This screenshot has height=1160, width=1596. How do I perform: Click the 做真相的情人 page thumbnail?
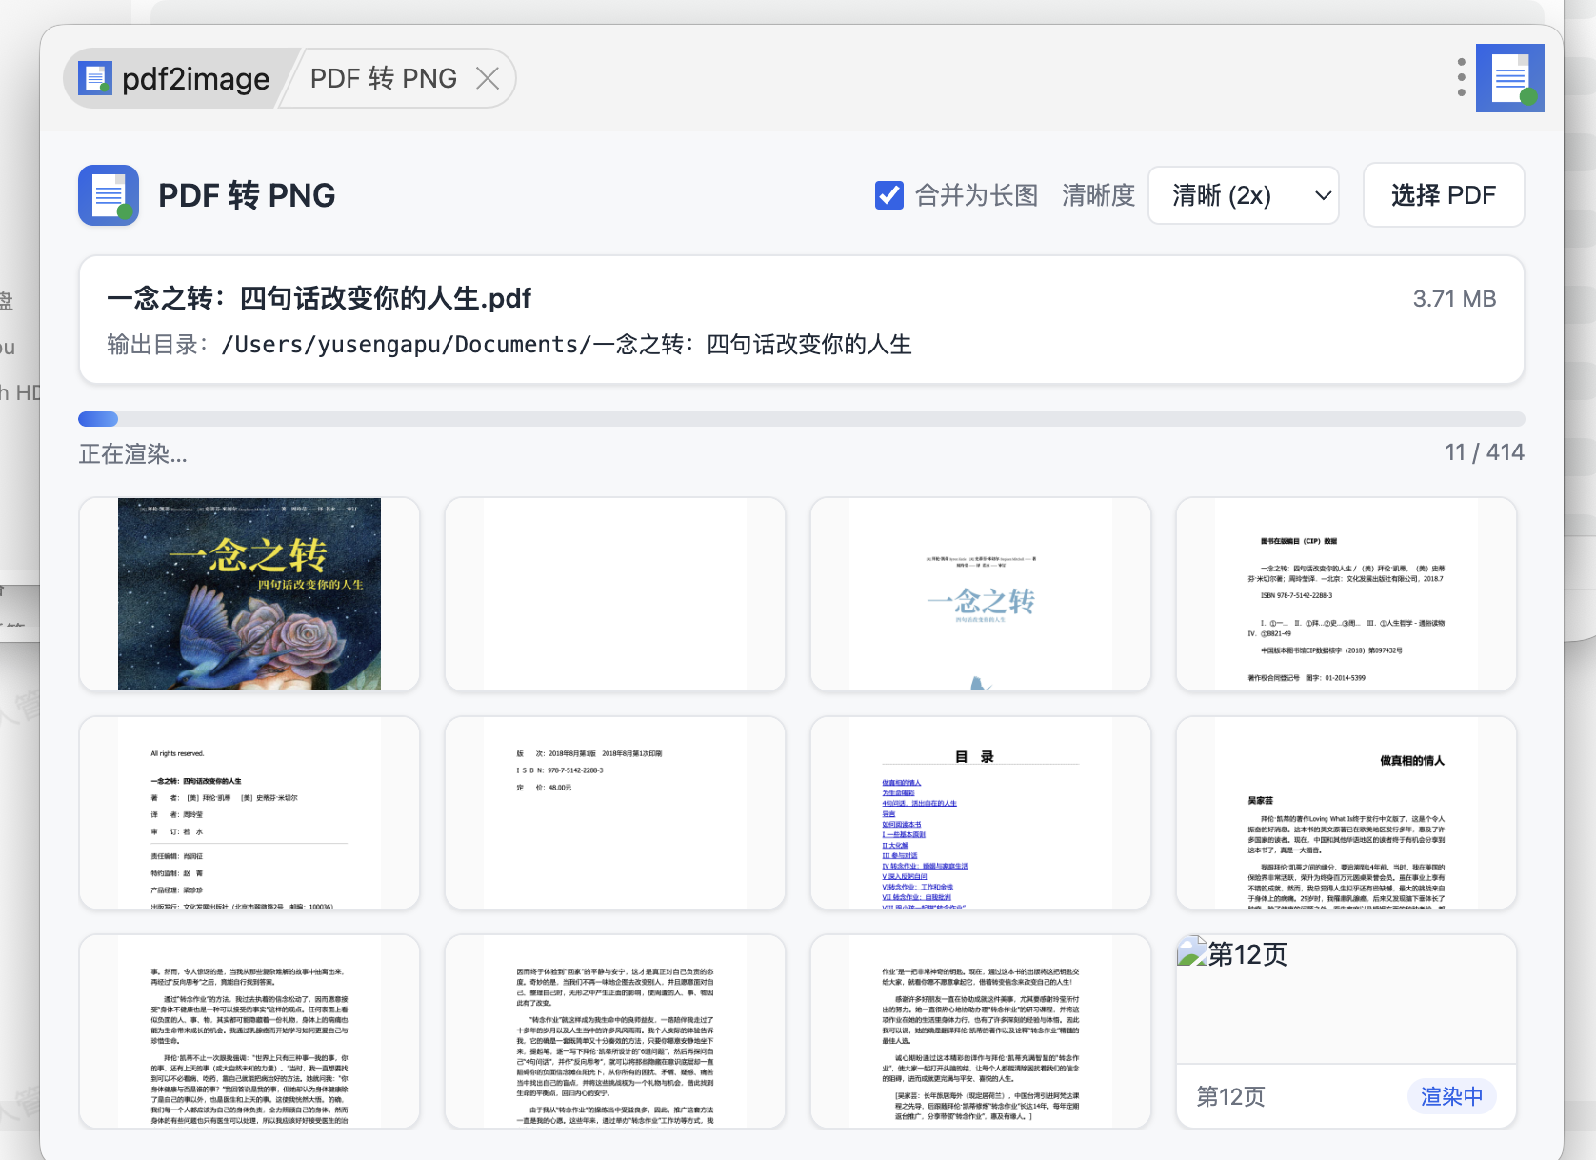[1347, 813]
